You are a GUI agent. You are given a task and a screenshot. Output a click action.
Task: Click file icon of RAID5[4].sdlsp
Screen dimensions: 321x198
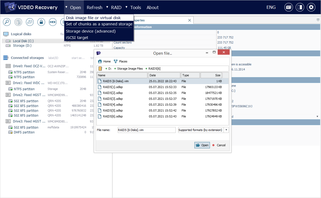pyautogui.click(x=100, y=105)
